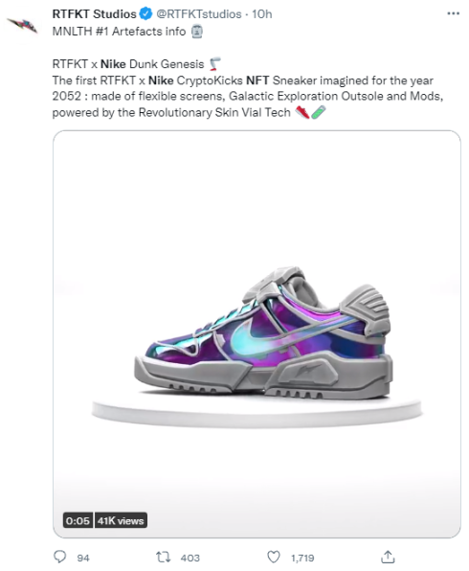Click the reply speech bubble icon
469x571 pixels.
(60, 557)
